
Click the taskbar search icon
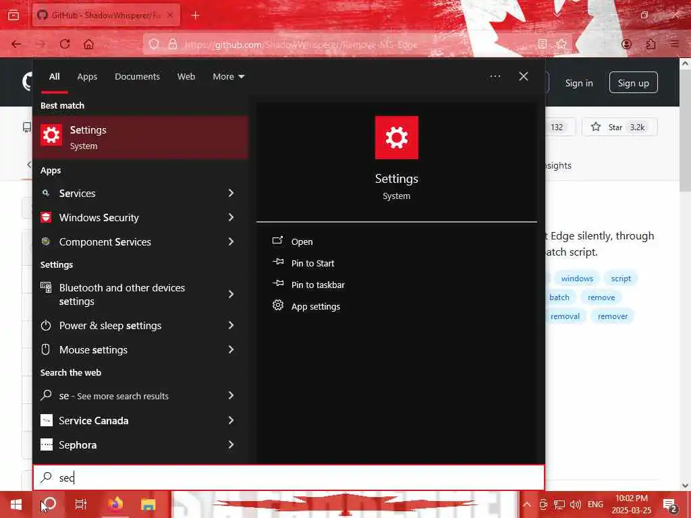49,504
